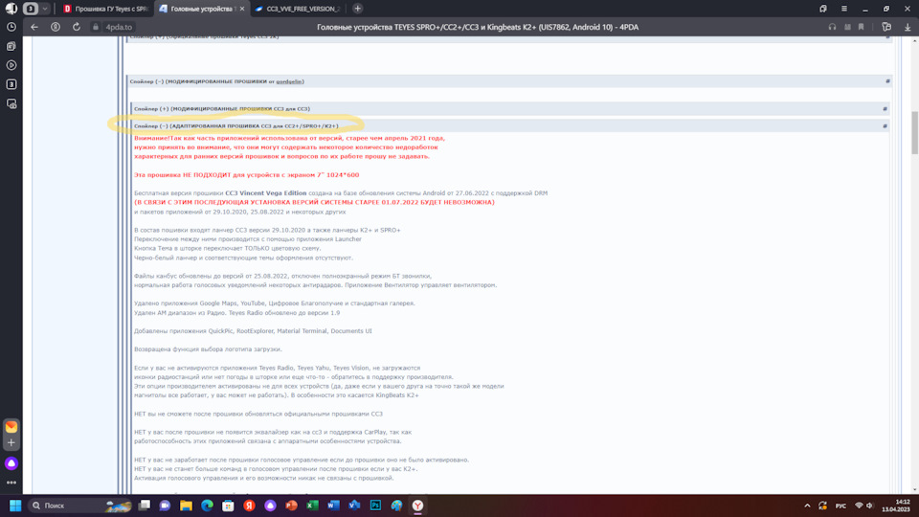The height and width of the screenshot is (517, 919).
Task: Switch the РУС input language indicator
Action: (841, 506)
